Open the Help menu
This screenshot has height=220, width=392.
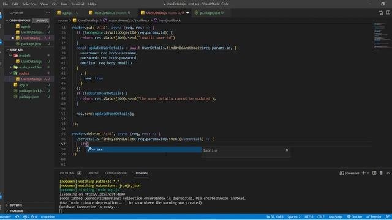tap(92, 4)
